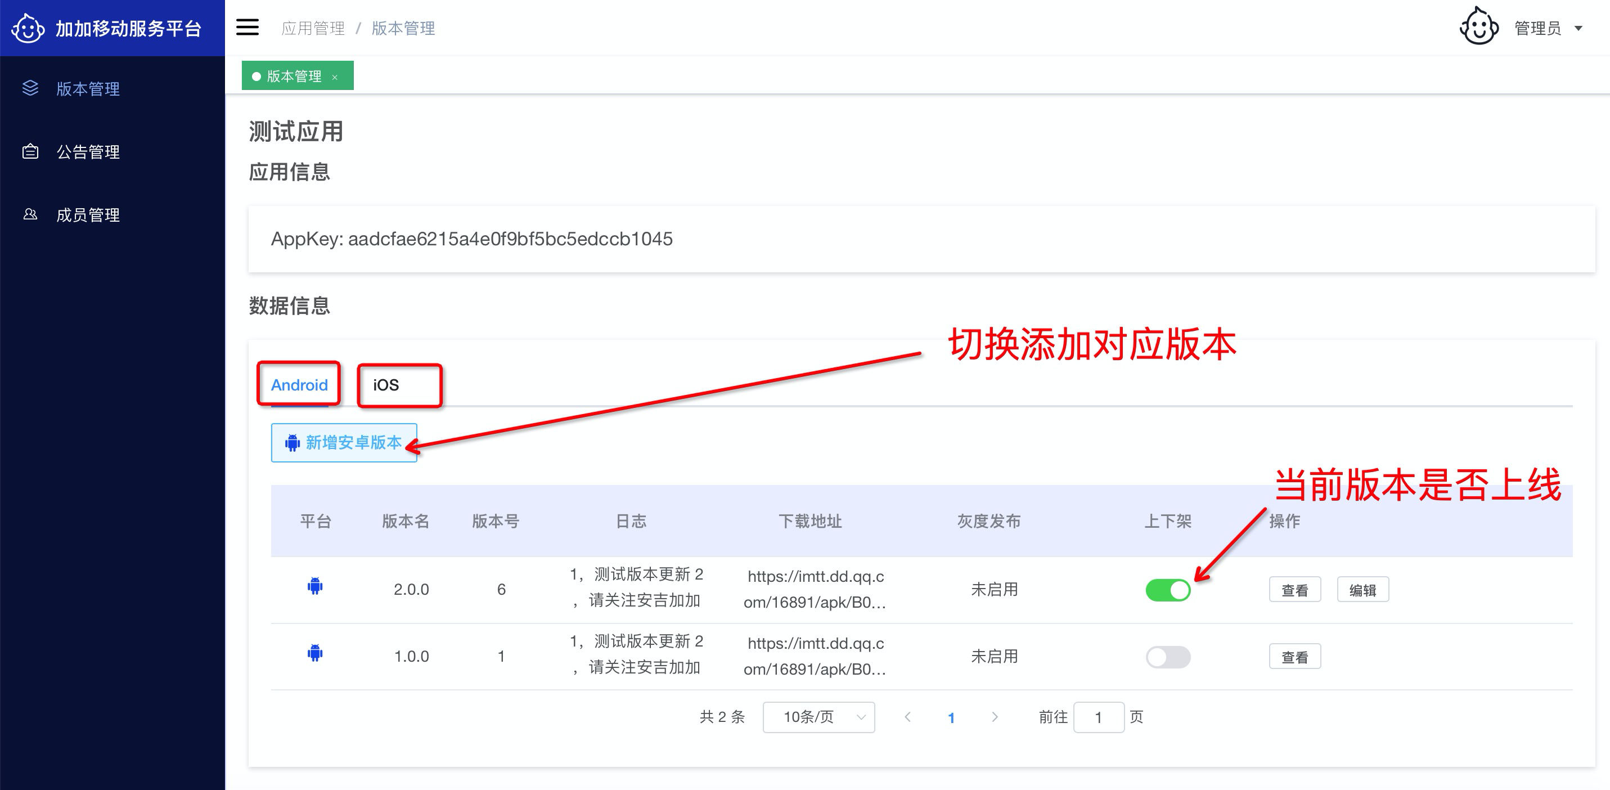This screenshot has height=790, width=1610.
Task: Click the announcement management sidebar icon
Action: tap(30, 151)
